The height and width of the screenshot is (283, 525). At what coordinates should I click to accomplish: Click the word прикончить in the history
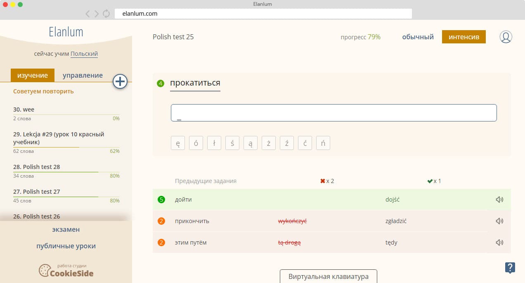(192, 221)
